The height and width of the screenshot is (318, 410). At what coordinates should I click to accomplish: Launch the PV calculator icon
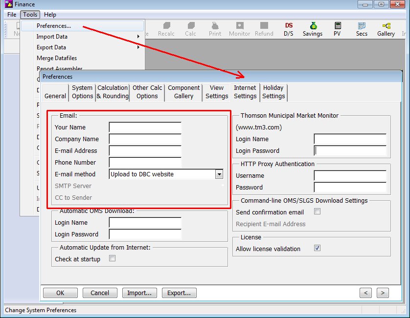(338, 29)
